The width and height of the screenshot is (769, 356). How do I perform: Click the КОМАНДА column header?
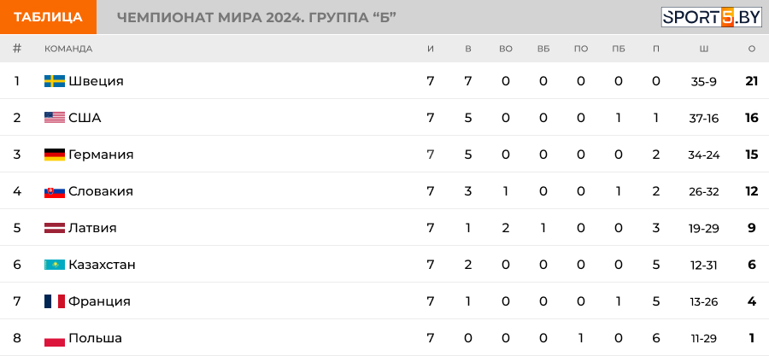pyautogui.click(x=68, y=49)
